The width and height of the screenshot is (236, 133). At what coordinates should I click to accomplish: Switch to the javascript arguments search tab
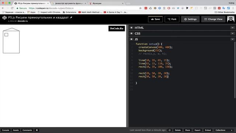pos(69,3)
